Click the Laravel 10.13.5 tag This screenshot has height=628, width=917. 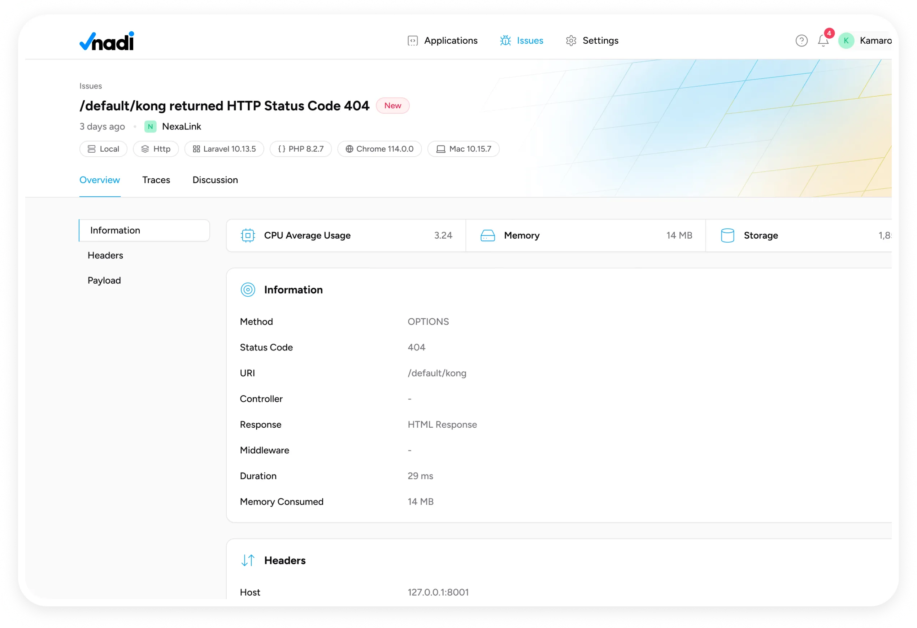pos(224,149)
